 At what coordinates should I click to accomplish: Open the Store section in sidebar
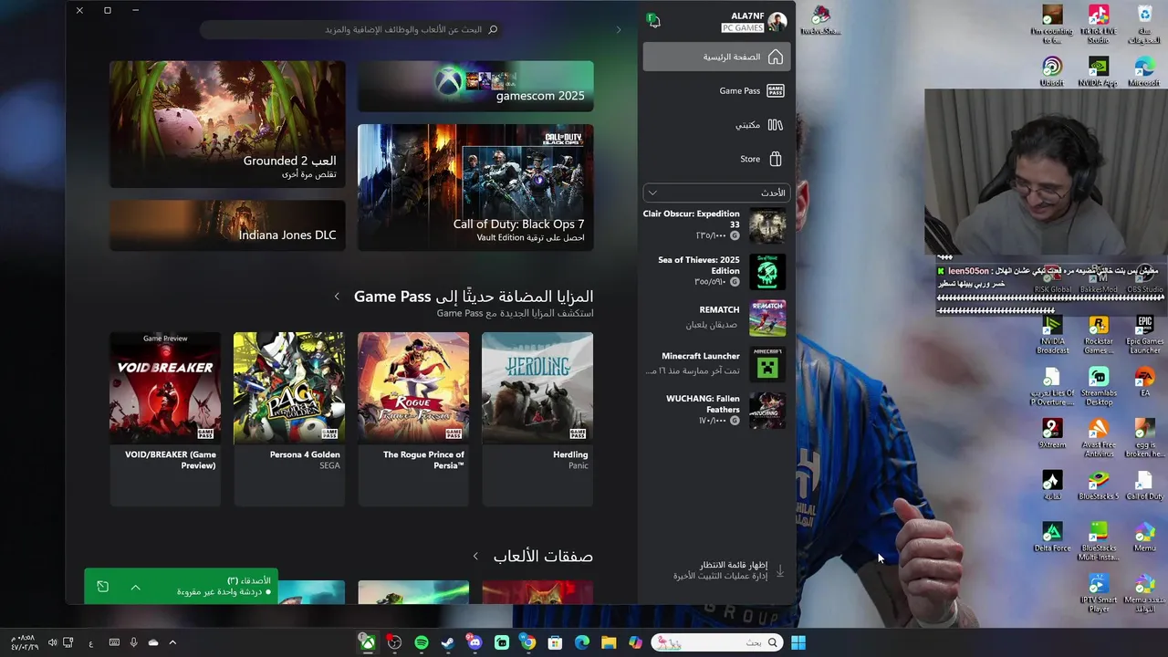716,159
